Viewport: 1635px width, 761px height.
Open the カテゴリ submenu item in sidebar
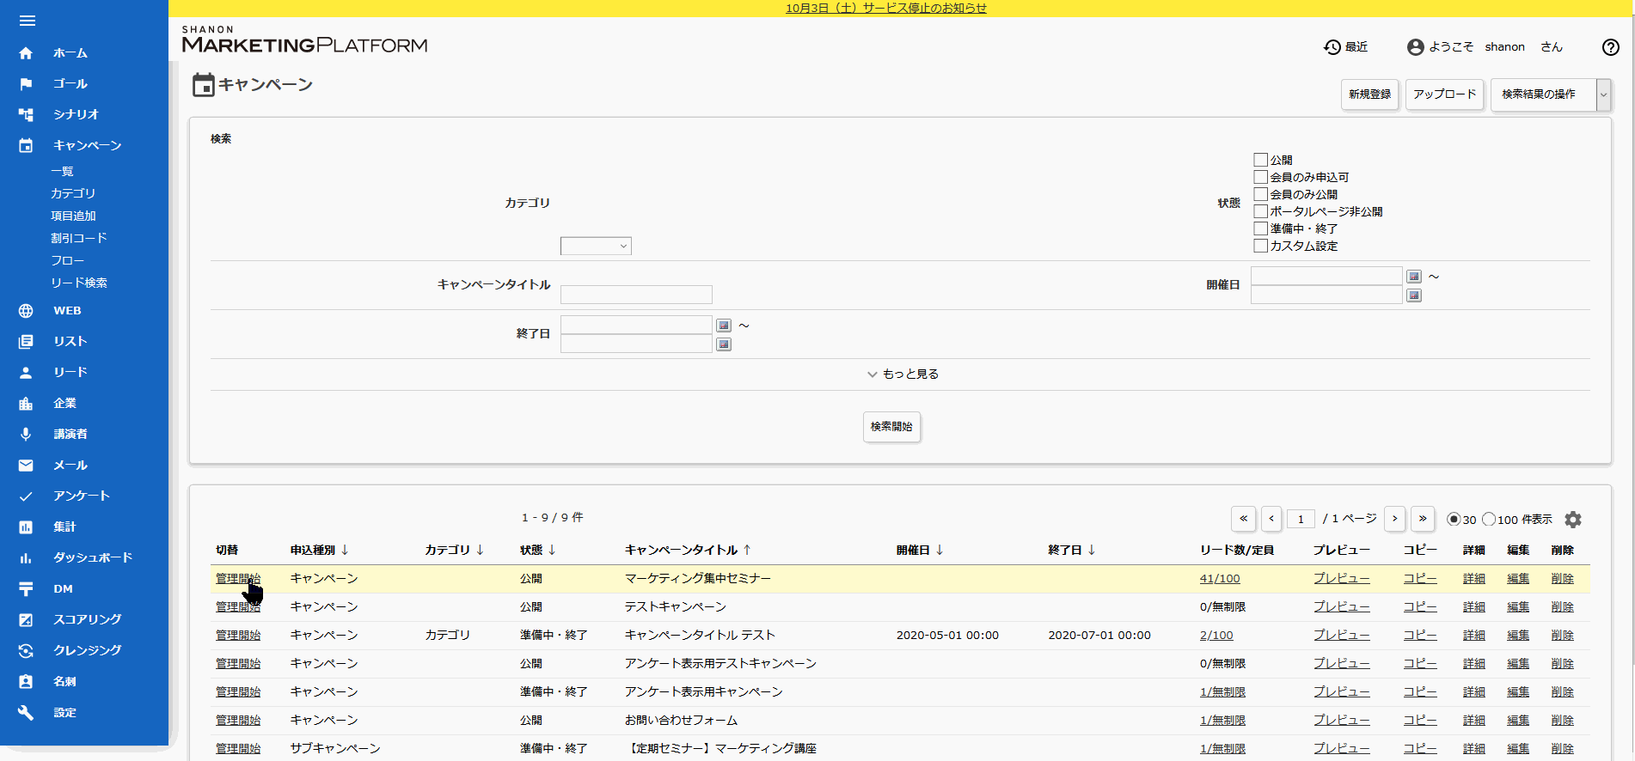[73, 194]
